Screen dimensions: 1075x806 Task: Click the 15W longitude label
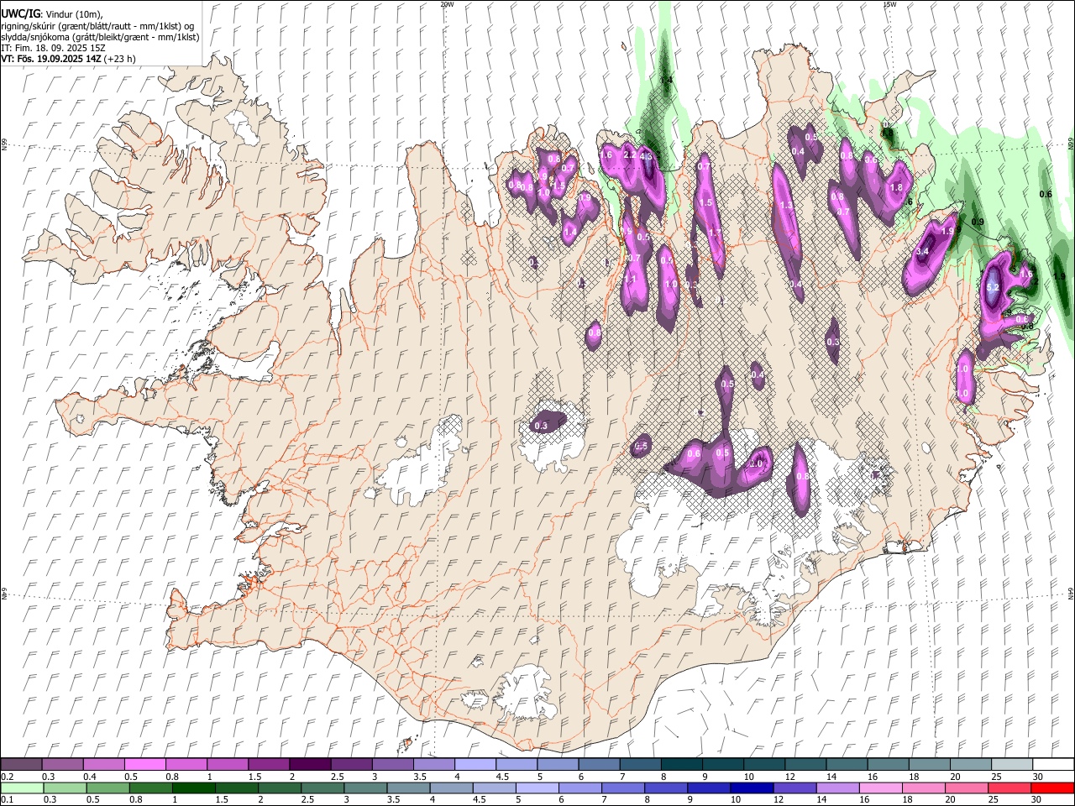point(889,4)
